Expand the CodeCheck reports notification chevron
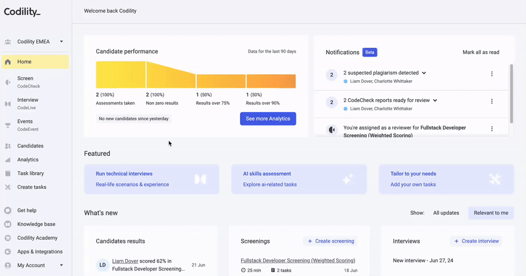526x276 pixels. pos(435,100)
